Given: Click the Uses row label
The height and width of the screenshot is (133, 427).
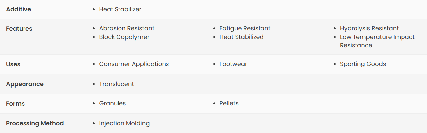Looking at the screenshot, I should pos(13,64).
